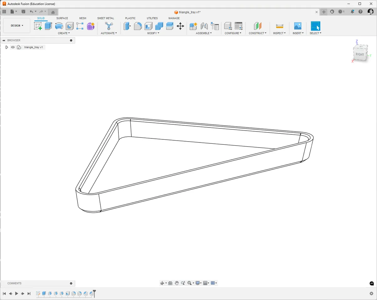Image resolution: width=377 pixels, height=300 pixels.
Task: Open the Sheet Metal tab
Action: (106, 18)
